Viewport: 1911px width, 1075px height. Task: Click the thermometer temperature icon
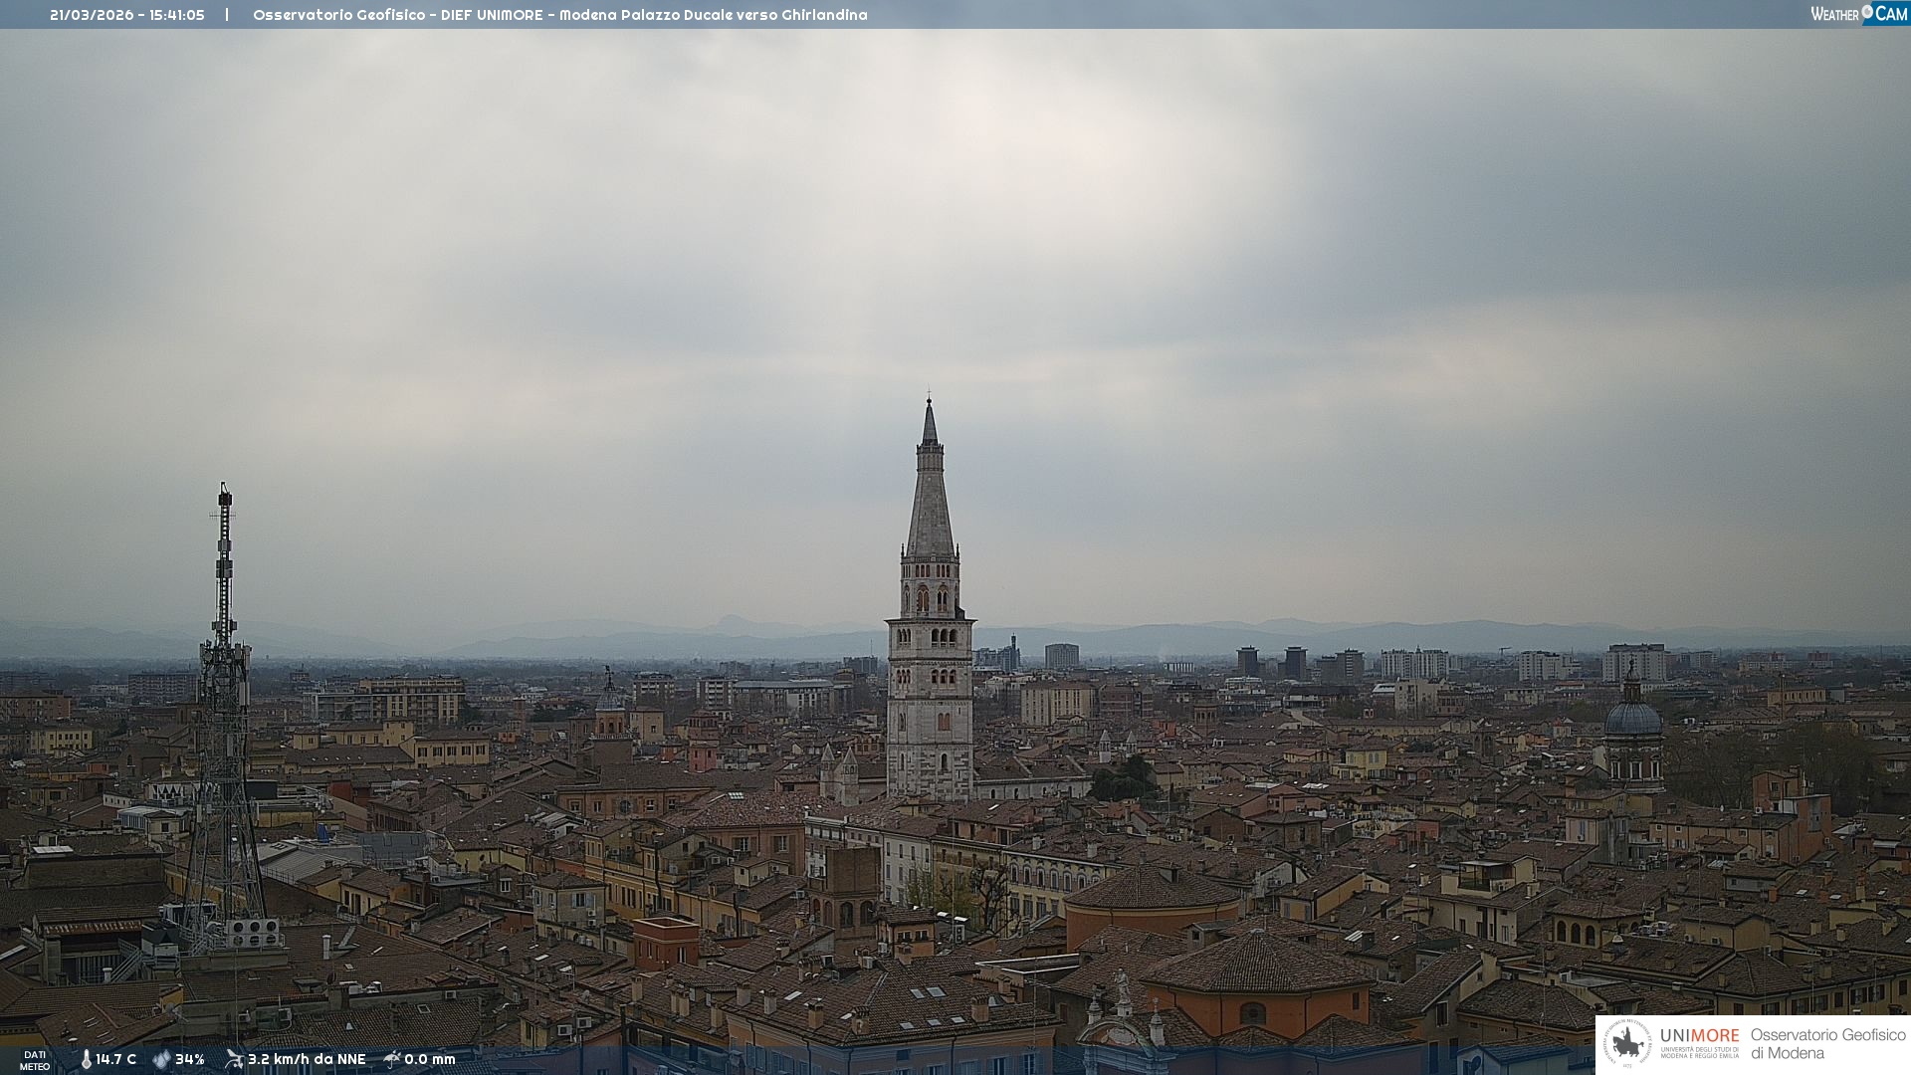(86, 1059)
